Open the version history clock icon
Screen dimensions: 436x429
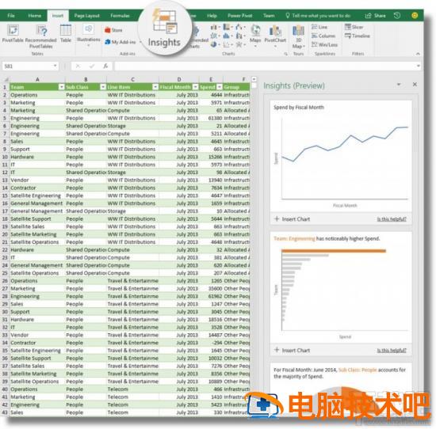[397, 16]
